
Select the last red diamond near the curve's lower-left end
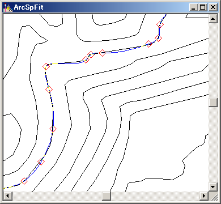point(24,181)
